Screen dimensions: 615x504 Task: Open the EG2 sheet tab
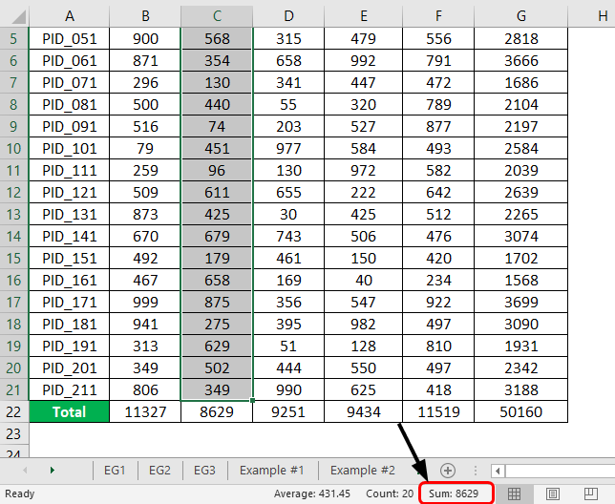point(159,470)
